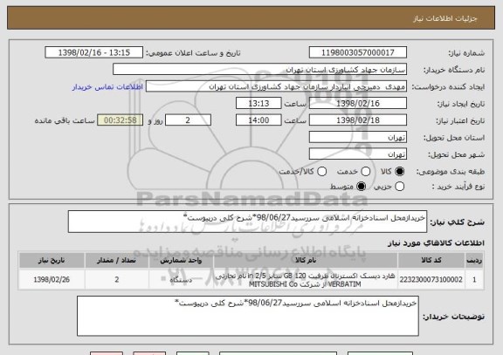The width and height of the screenshot is (503, 355).
Task: Click the طبقه بندی موضوعی label
Action: [x=451, y=172]
